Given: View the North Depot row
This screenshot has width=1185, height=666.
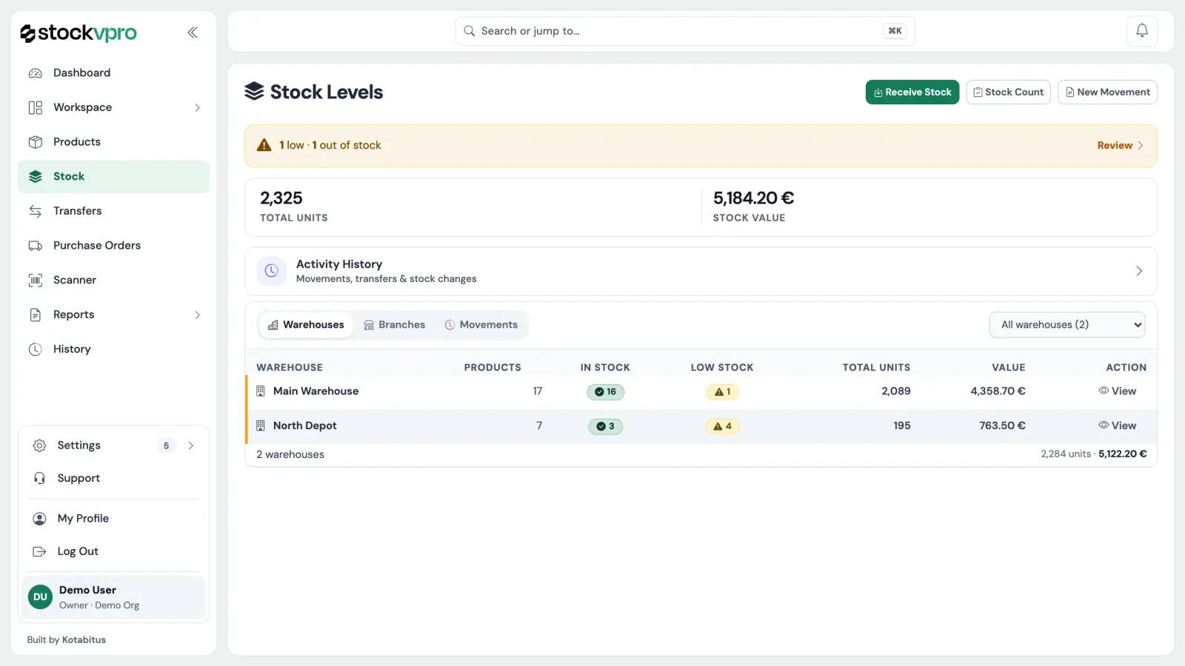Looking at the screenshot, I should click(x=1117, y=426).
